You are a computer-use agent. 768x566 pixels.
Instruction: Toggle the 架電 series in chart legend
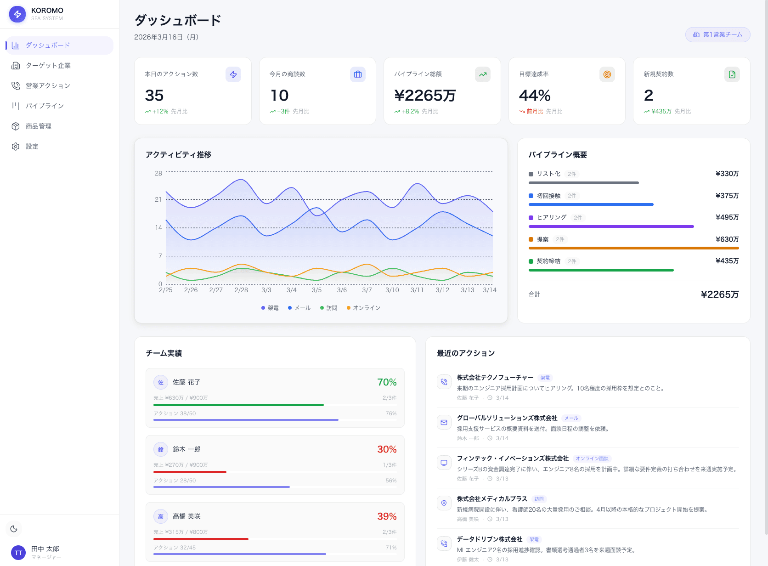pos(270,308)
